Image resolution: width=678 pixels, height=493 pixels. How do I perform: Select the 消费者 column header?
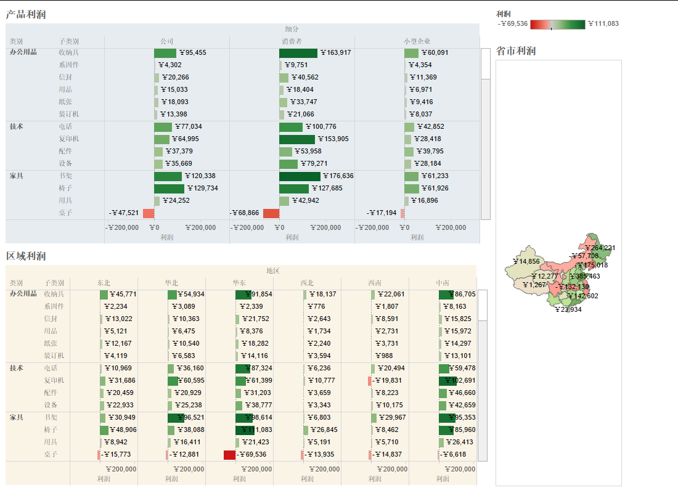(292, 41)
